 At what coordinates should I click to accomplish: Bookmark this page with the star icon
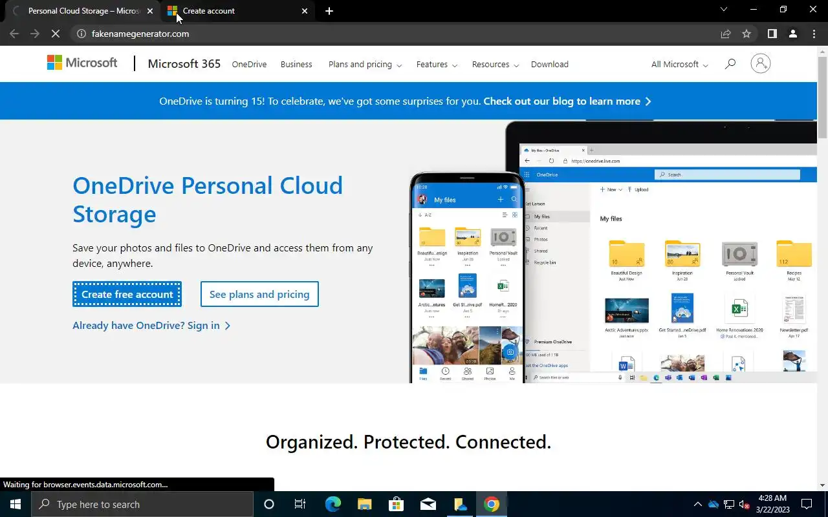pos(746,34)
